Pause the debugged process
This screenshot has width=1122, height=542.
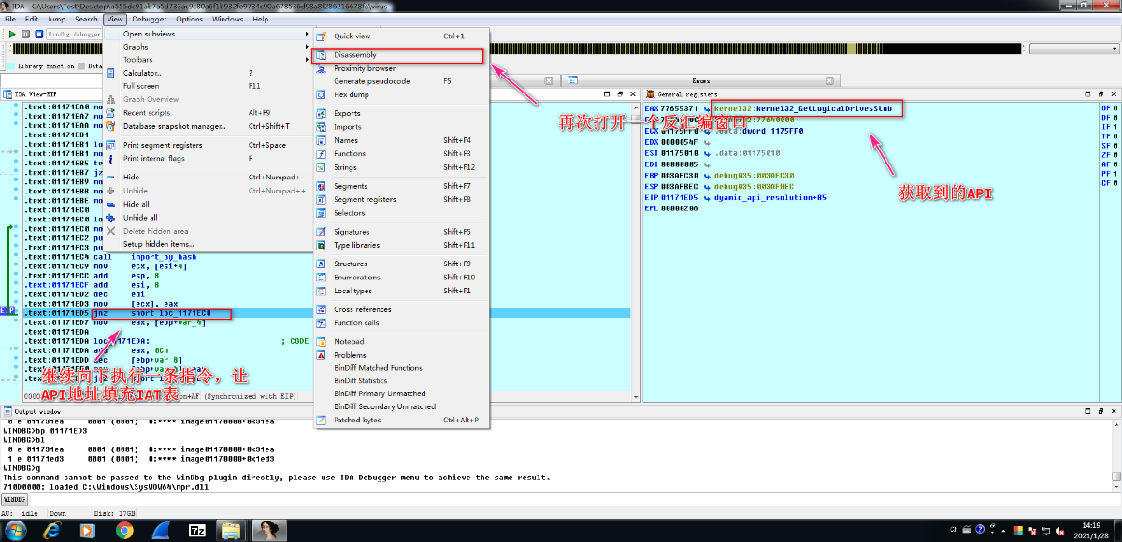pos(25,34)
